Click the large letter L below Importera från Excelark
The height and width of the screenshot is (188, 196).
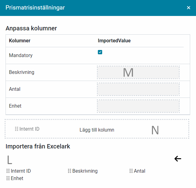(x=10, y=160)
